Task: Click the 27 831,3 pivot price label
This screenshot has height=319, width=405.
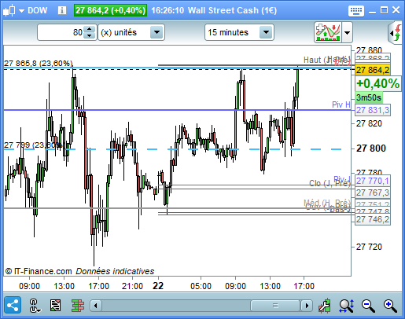Action: [373, 110]
